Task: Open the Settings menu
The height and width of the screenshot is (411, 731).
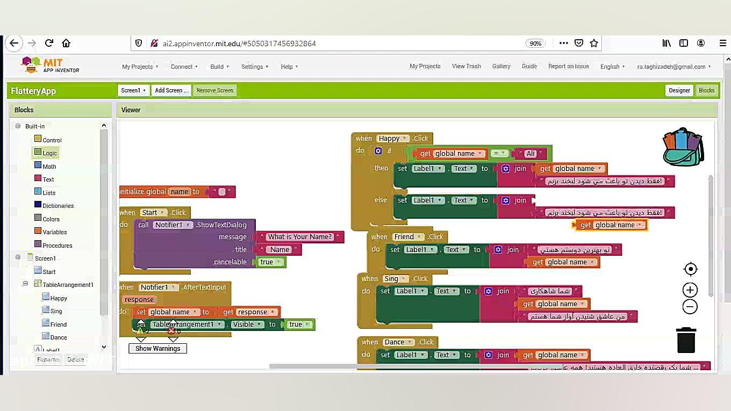Action: point(255,67)
